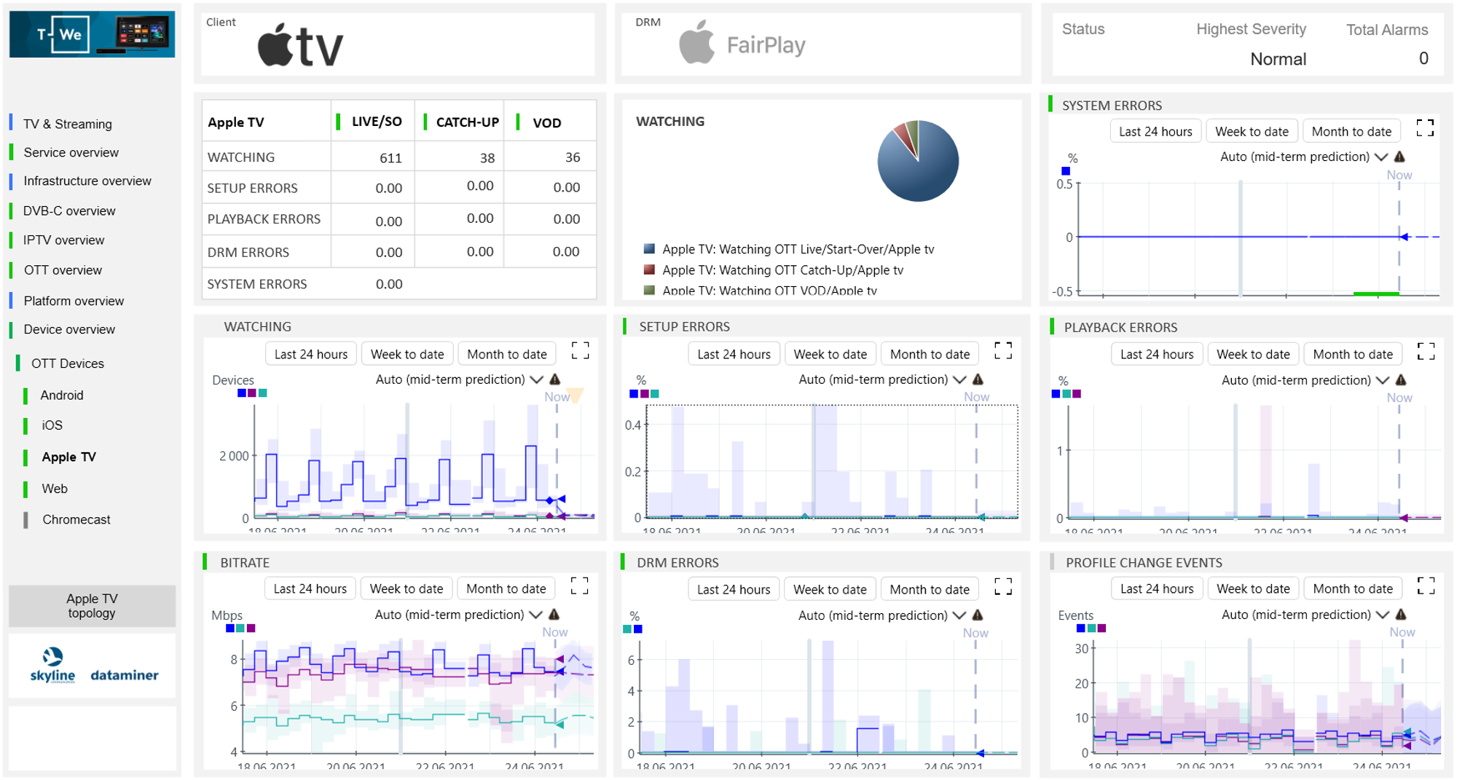The width and height of the screenshot is (1457, 780).
Task: Click the LIVE/SO column header
Action: [377, 122]
